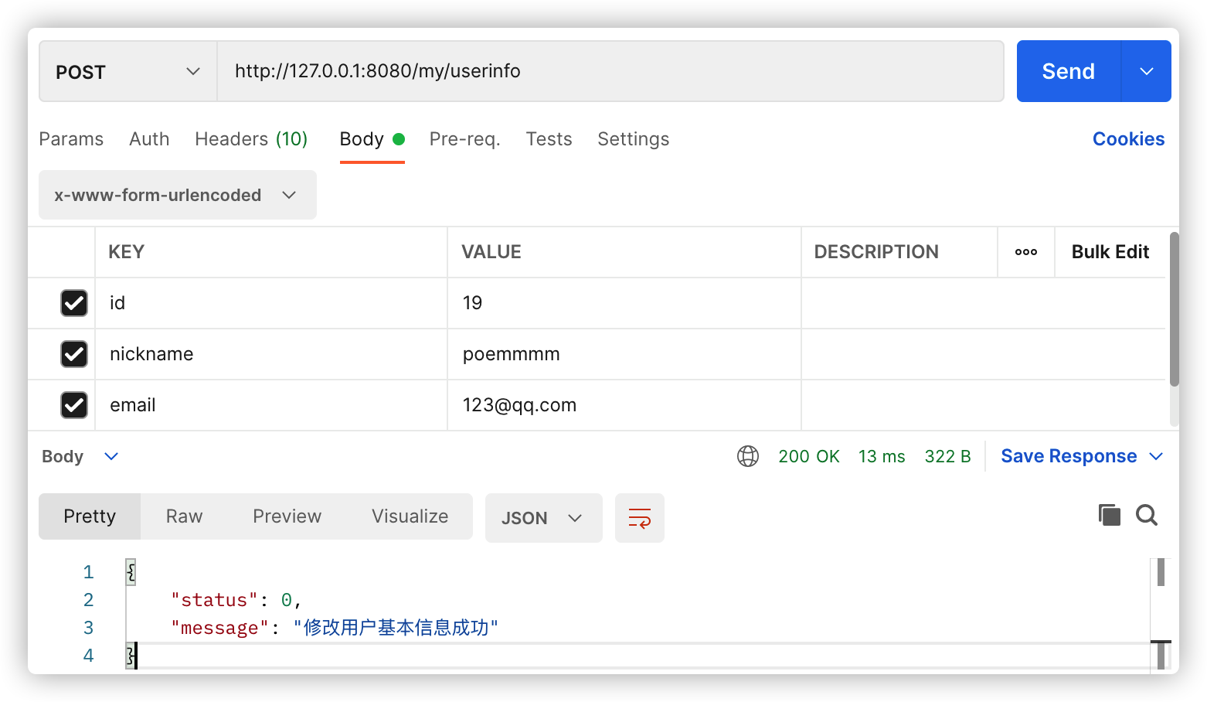The height and width of the screenshot is (702, 1207).
Task: Click the VALUE column header
Action: coord(491,252)
